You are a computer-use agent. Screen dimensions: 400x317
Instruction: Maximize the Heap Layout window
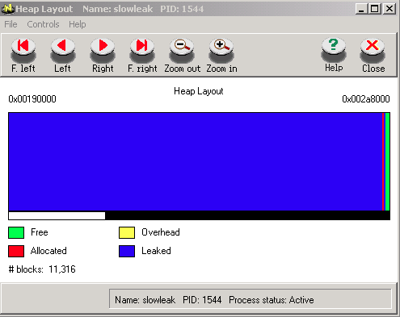[x=375, y=9]
